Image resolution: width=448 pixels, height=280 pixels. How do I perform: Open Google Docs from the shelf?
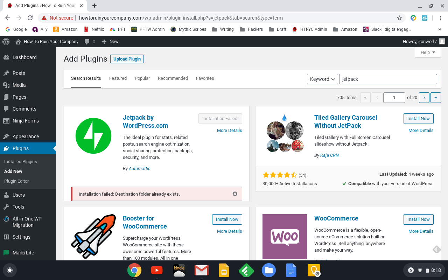point(291,270)
